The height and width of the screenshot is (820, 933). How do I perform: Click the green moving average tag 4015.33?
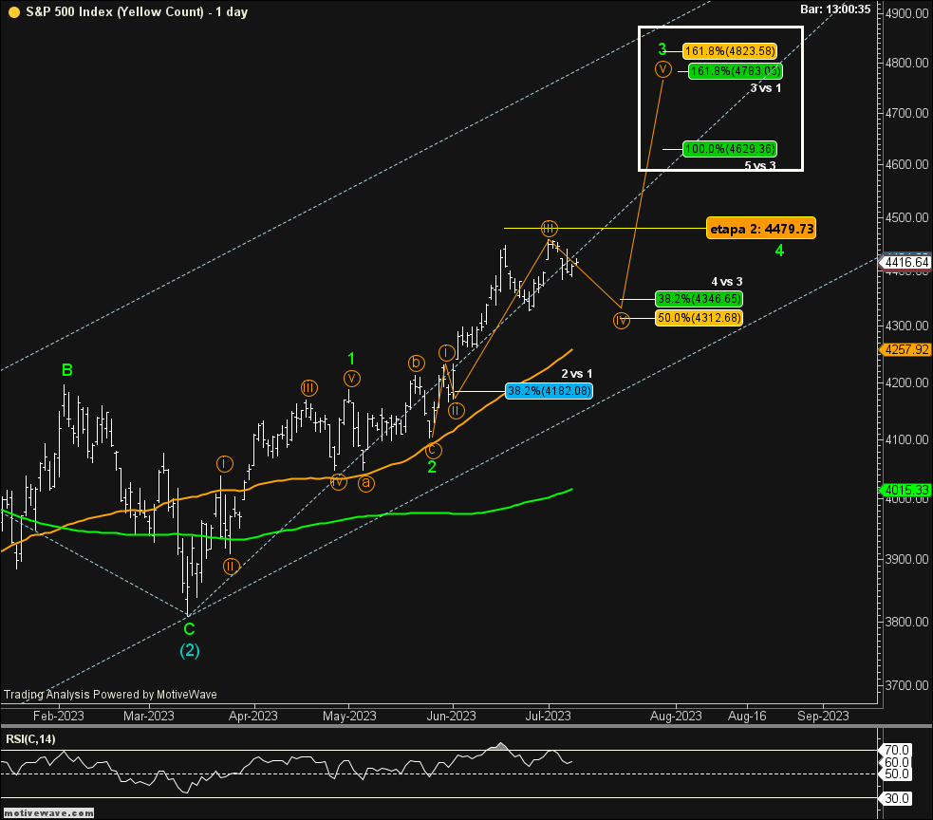click(x=906, y=490)
